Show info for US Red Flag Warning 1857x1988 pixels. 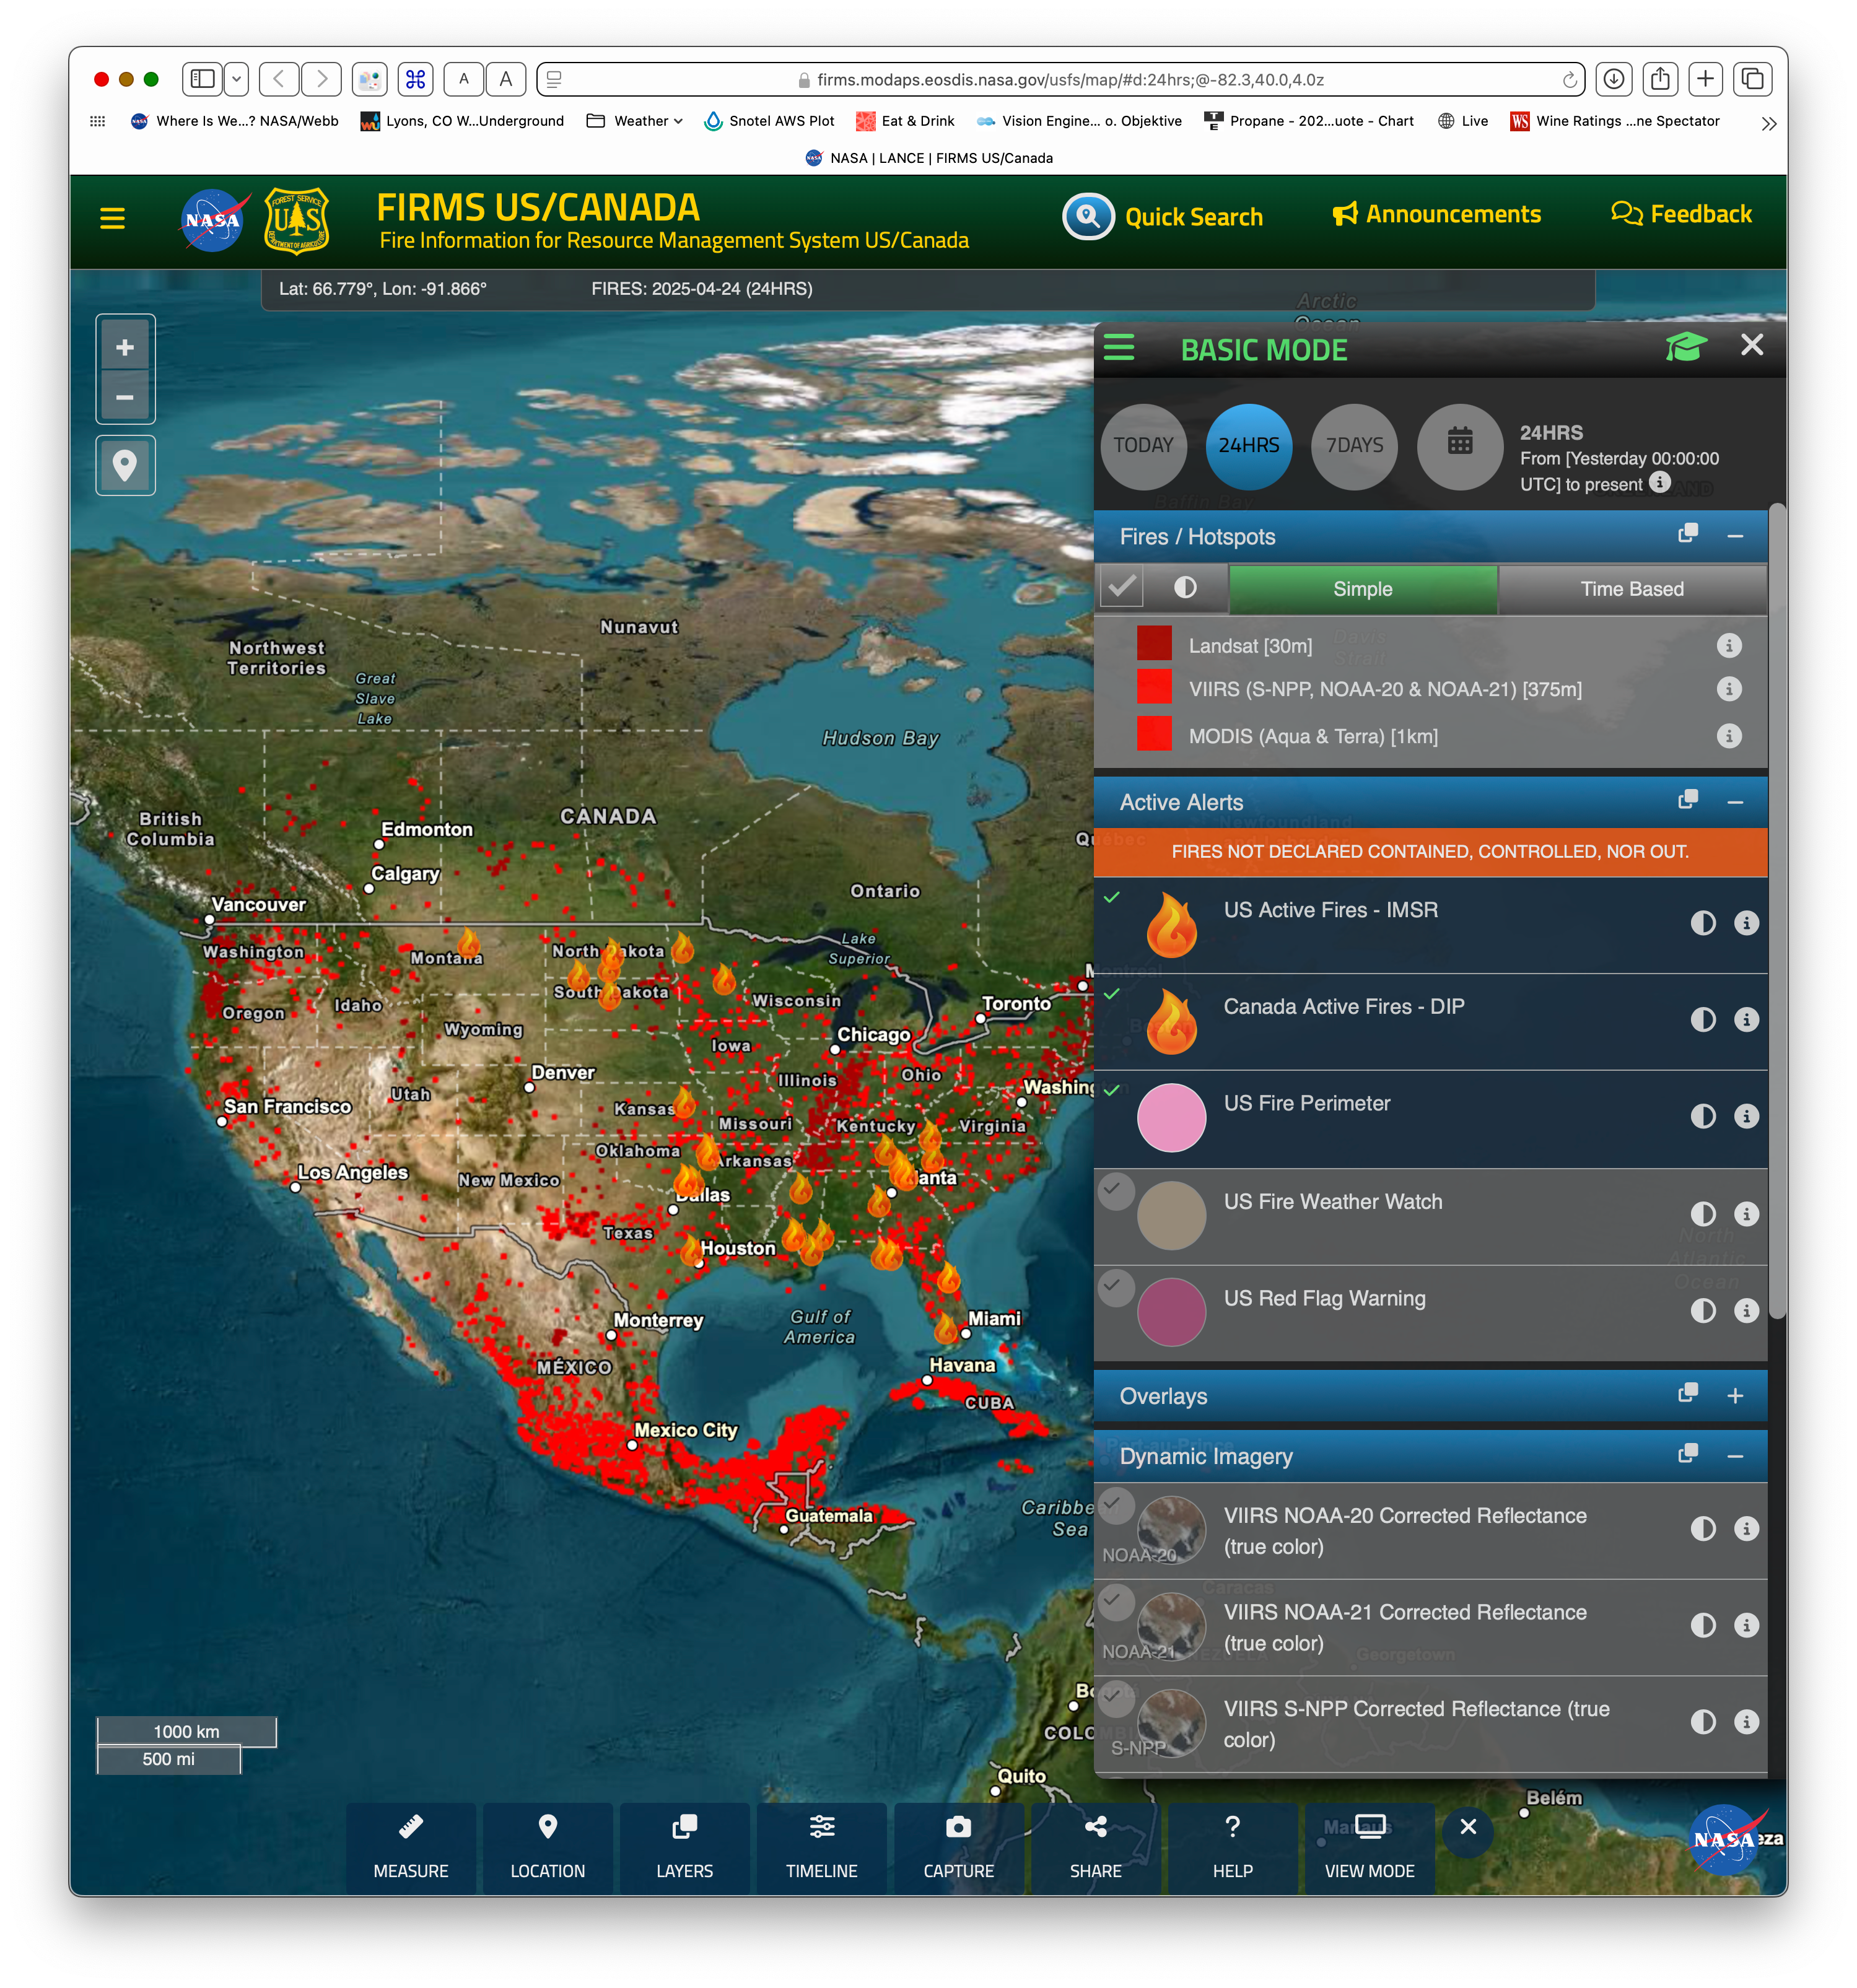1745,1311
